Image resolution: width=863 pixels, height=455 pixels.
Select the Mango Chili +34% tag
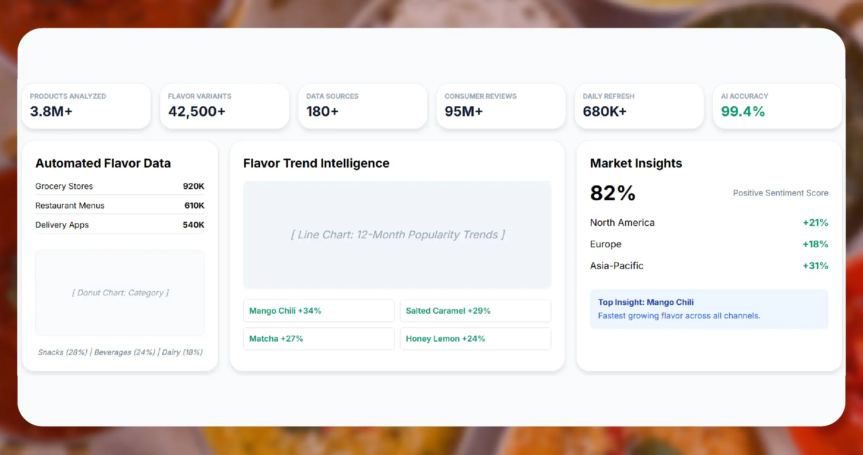pos(319,311)
